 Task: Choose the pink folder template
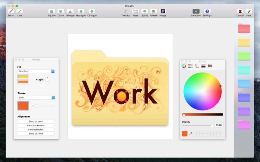(x=244, y=124)
